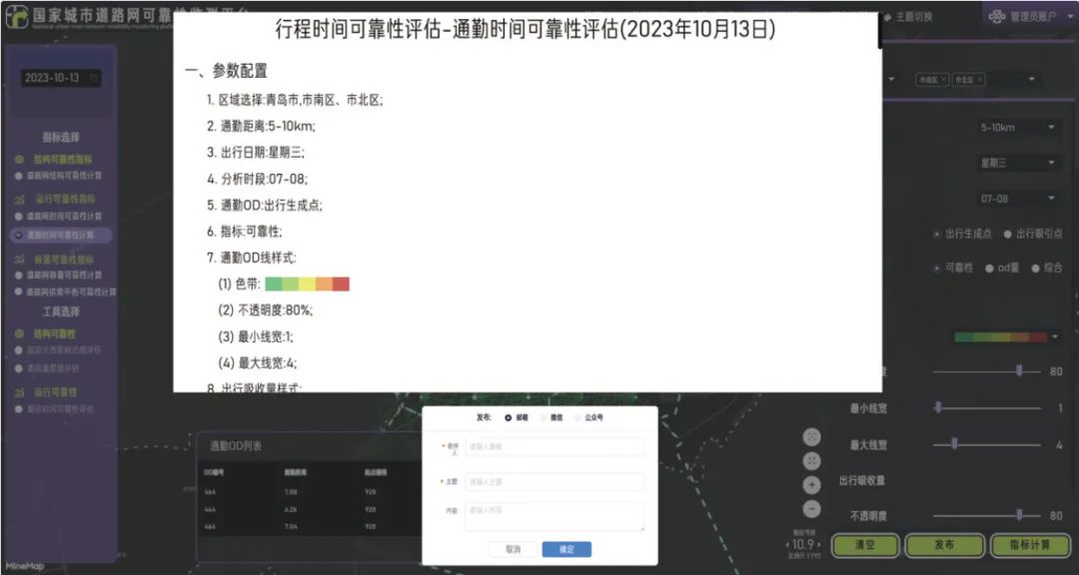Image resolution: width=1079 pixels, height=575 pixels.
Task: Select 出行吸引点 radio option
Action: click(x=1007, y=234)
